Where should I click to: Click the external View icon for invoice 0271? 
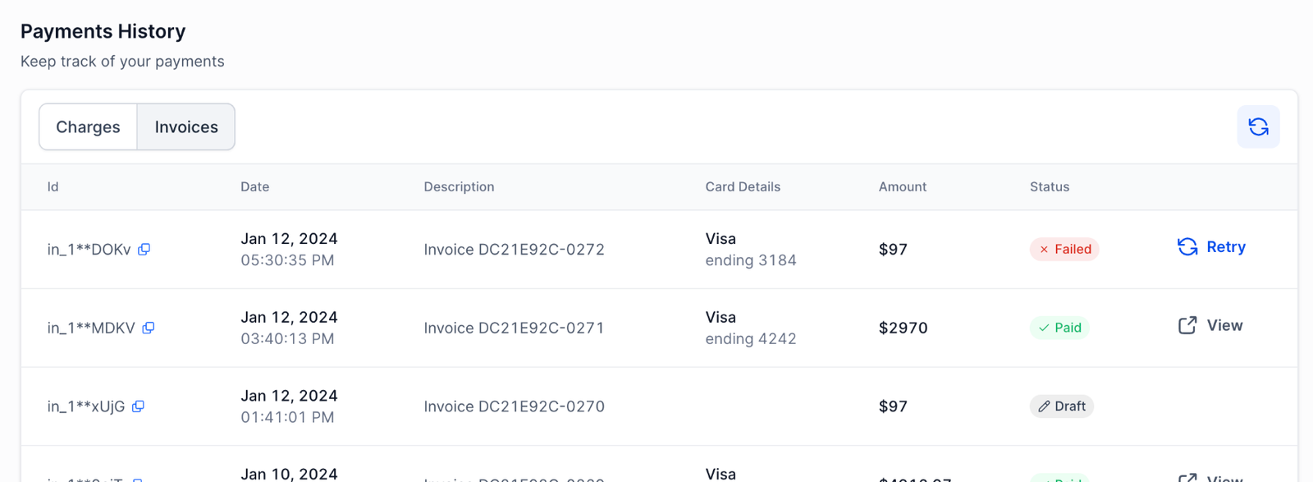(1187, 326)
